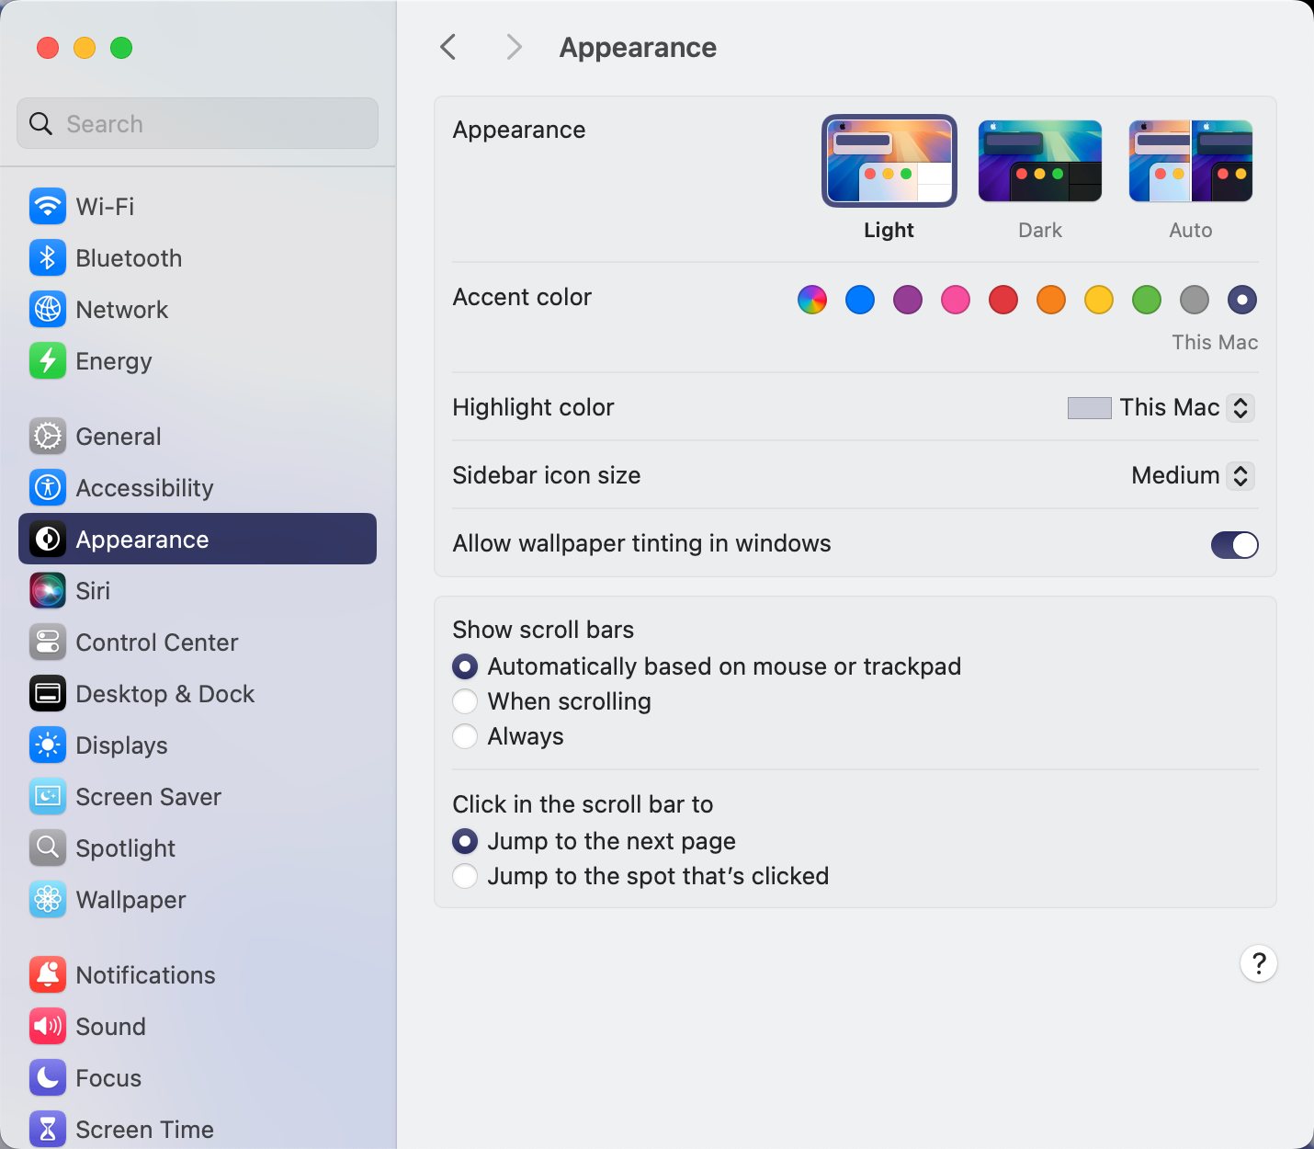Viewport: 1314px width, 1149px height.
Task: Switch to the General settings section
Action: [x=119, y=437]
